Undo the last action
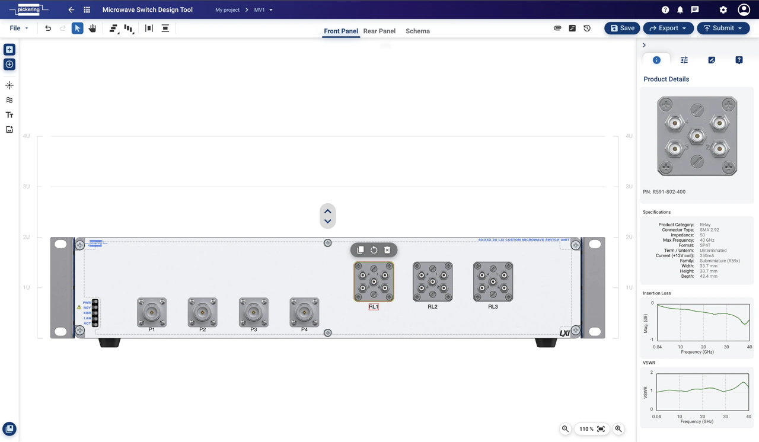The width and height of the screenshot is (759, 442). click(48, 28)
